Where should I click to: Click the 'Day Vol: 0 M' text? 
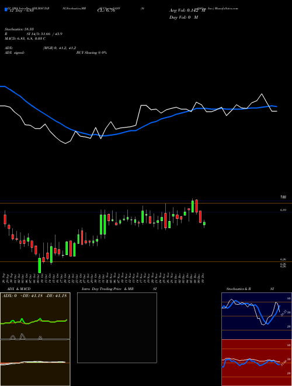coord(183,17)
